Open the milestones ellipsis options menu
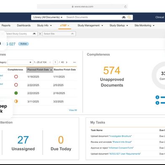165x165 pixels. [x=75, y=62]
